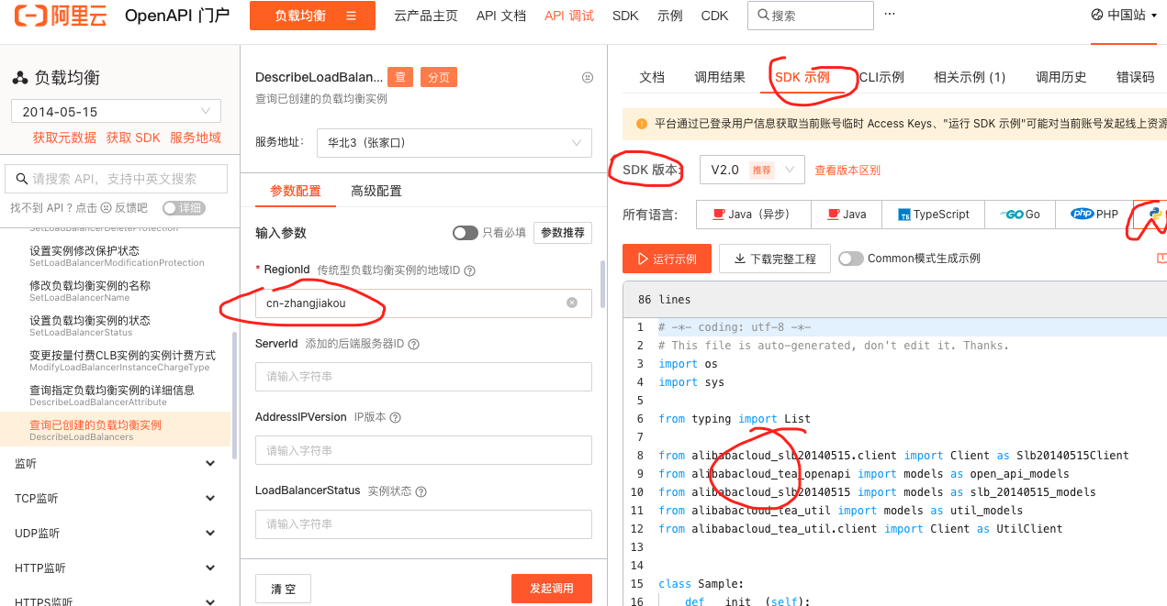
Task: Select TypeScript language option
Action: (933, 214)
